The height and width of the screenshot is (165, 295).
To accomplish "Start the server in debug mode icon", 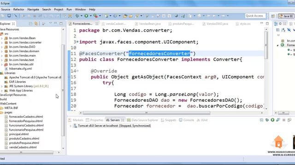I will pos(267,120).
